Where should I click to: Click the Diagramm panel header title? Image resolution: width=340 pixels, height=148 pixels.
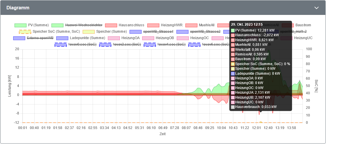18,8
